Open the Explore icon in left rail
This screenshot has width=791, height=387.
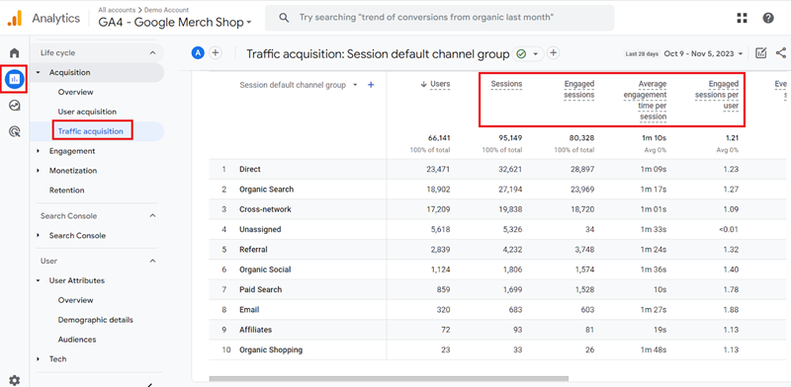click(14, 106)
